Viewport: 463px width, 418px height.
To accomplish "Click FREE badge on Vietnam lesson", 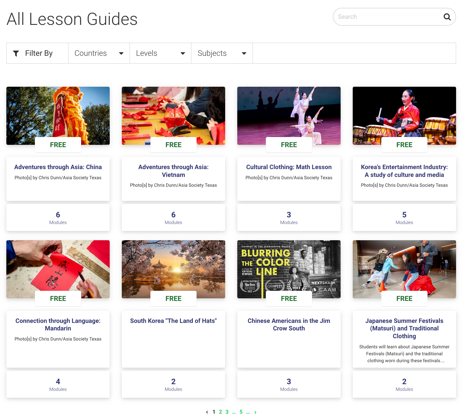I will pos(173,145).
